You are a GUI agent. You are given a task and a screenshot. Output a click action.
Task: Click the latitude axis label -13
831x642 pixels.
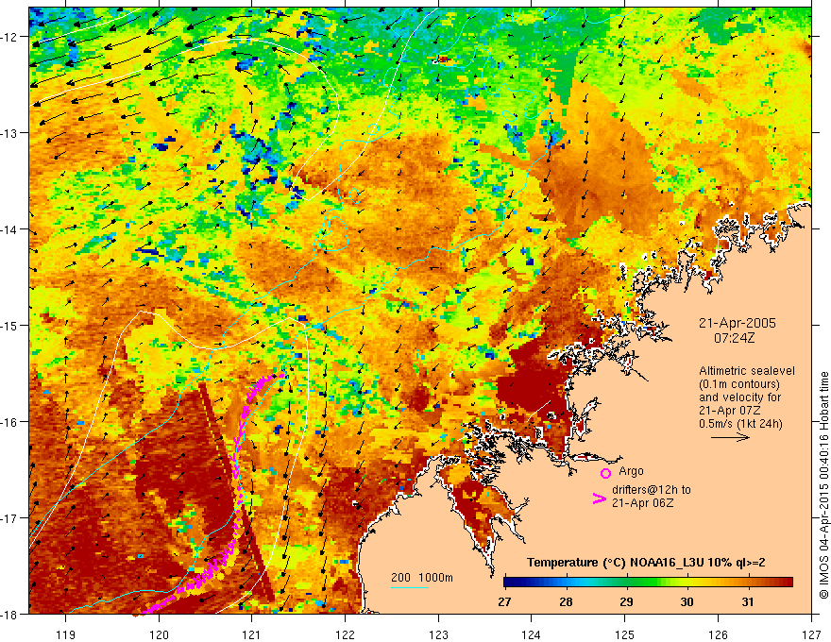point(9,132)
